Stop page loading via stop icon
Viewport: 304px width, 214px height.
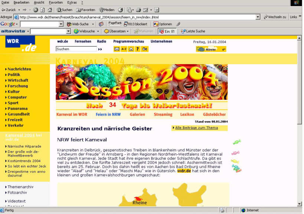(x=36, y=10)
